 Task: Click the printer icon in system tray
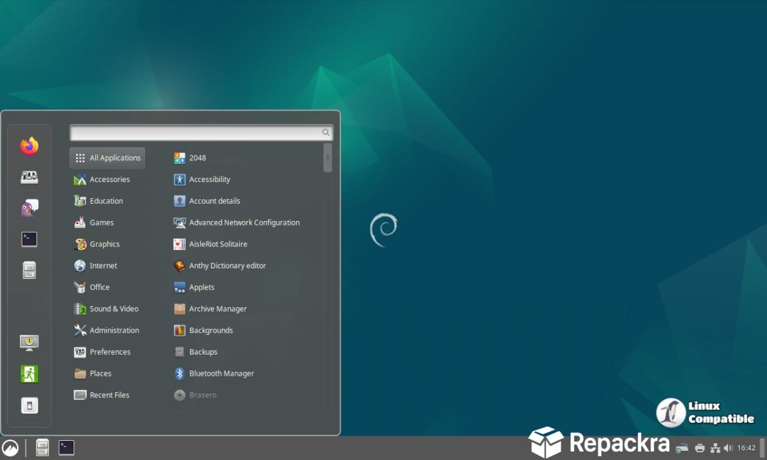point(700,448)
